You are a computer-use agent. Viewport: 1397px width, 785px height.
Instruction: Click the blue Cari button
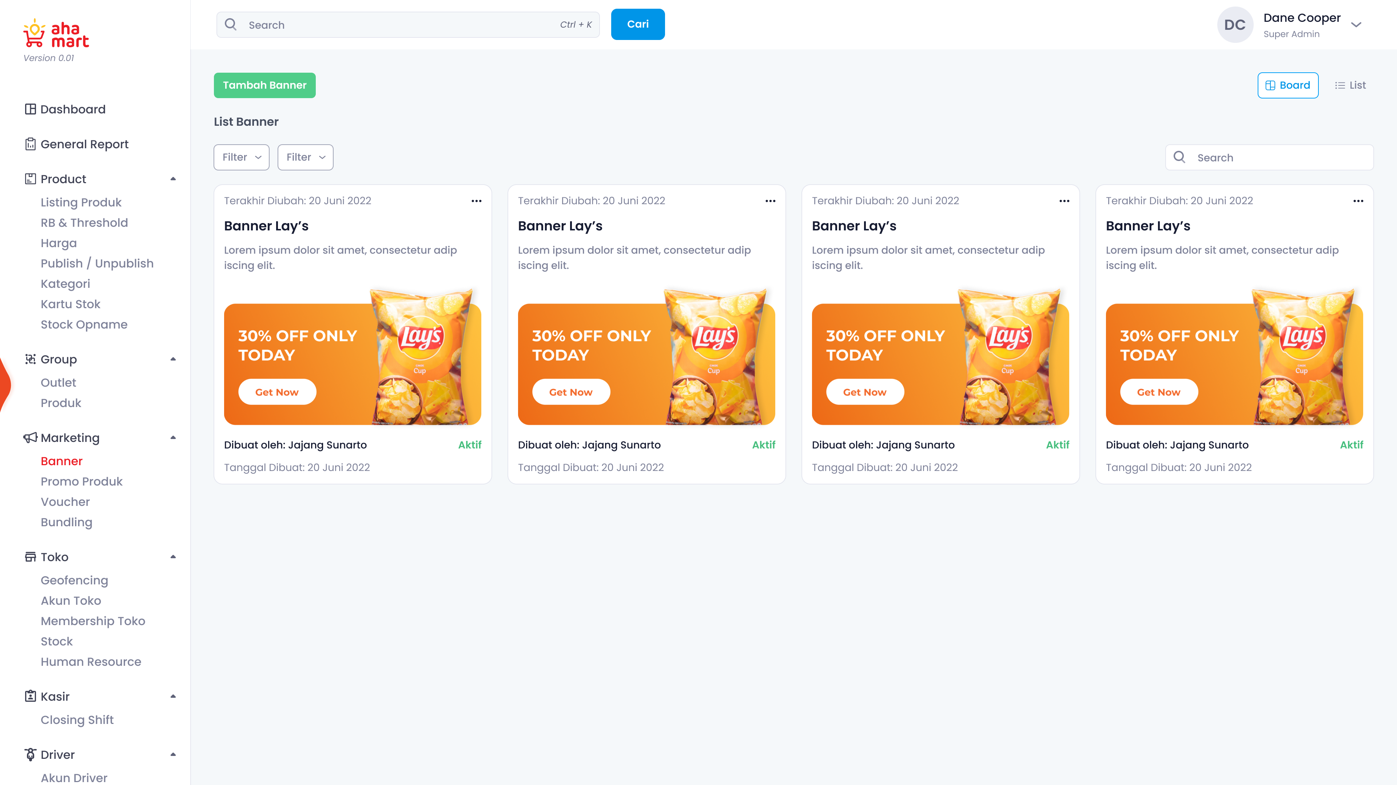638,24
